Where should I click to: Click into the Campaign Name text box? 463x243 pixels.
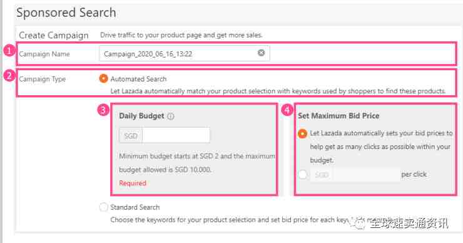185,53
